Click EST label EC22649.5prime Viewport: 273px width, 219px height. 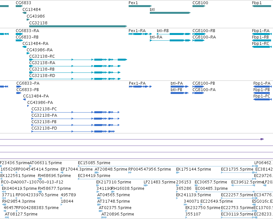pyautogui.click(x=217, y=201)
